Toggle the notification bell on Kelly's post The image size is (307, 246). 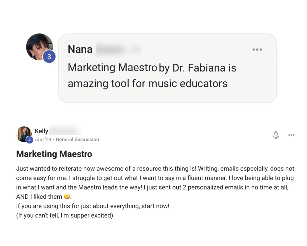276,135
